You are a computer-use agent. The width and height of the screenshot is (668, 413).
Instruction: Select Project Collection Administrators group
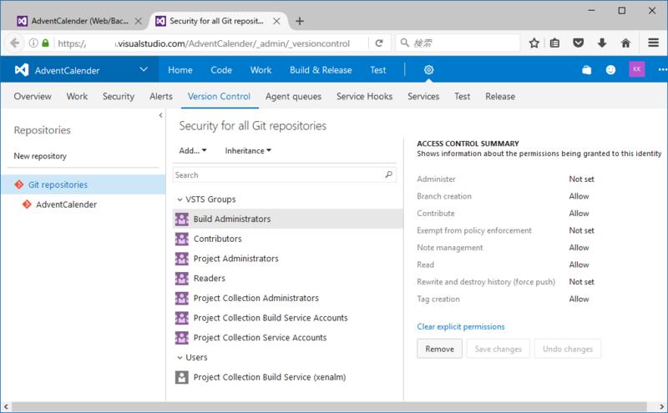[x=287, y=298]
